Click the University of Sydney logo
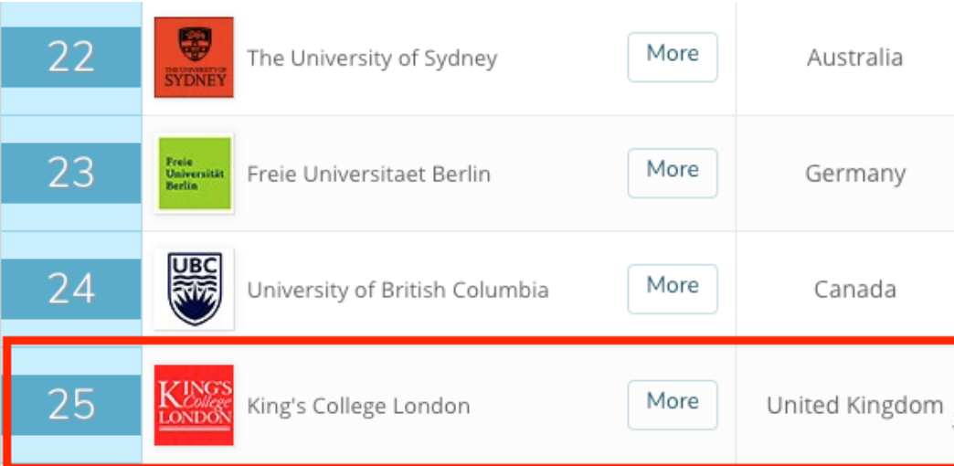This screenshot has width=954, height=466. [x=194, y=57]
